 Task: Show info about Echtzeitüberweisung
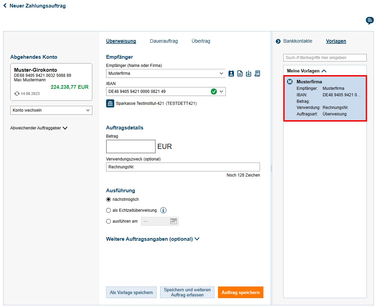[x=163, y=210]
